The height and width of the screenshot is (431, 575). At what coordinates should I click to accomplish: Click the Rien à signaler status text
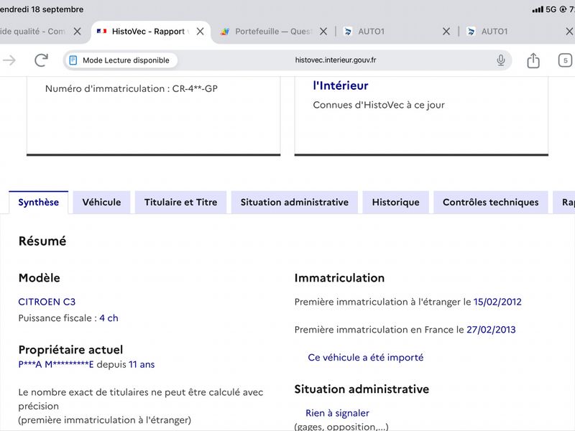click(337, 413)
